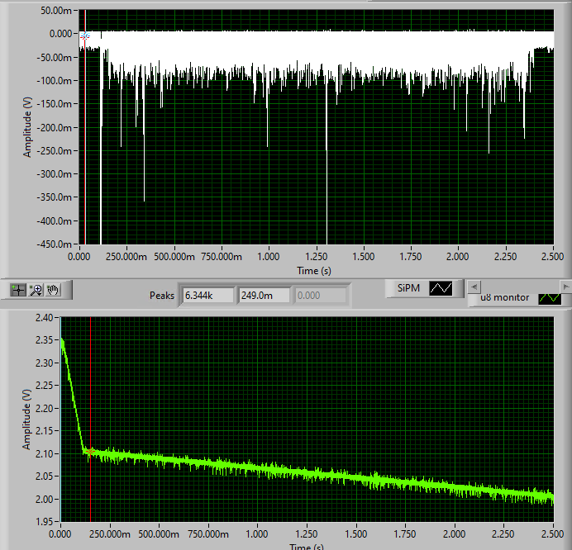Image resolution: width=572 pixels, height=550 pixels.
Task: Select the blue cursor marker on SiPM graph
Action: 85,36
